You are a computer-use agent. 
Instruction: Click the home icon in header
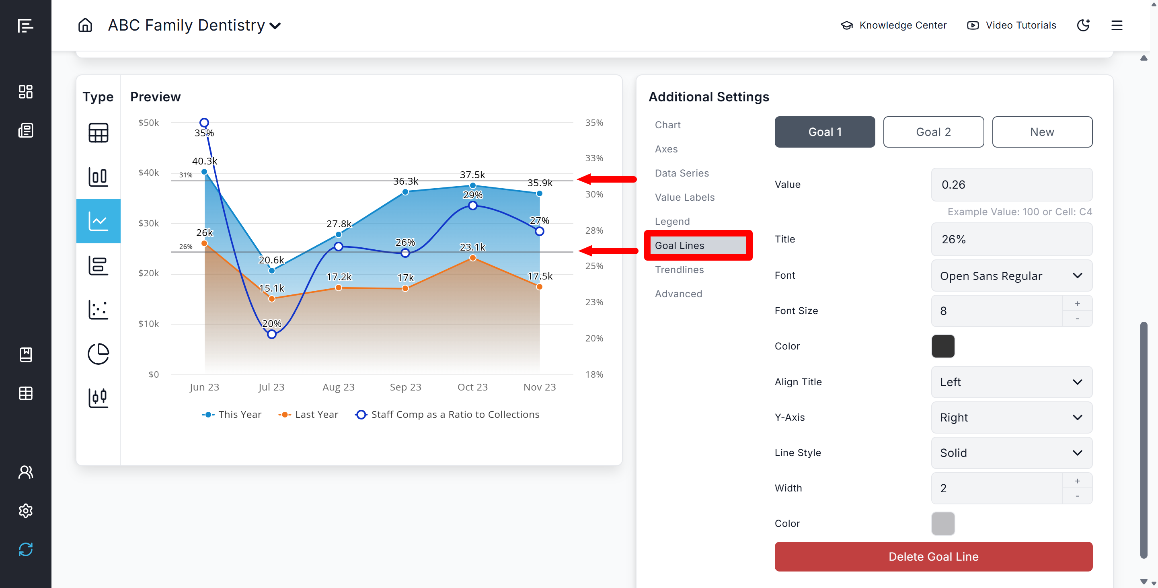(85, 25)
